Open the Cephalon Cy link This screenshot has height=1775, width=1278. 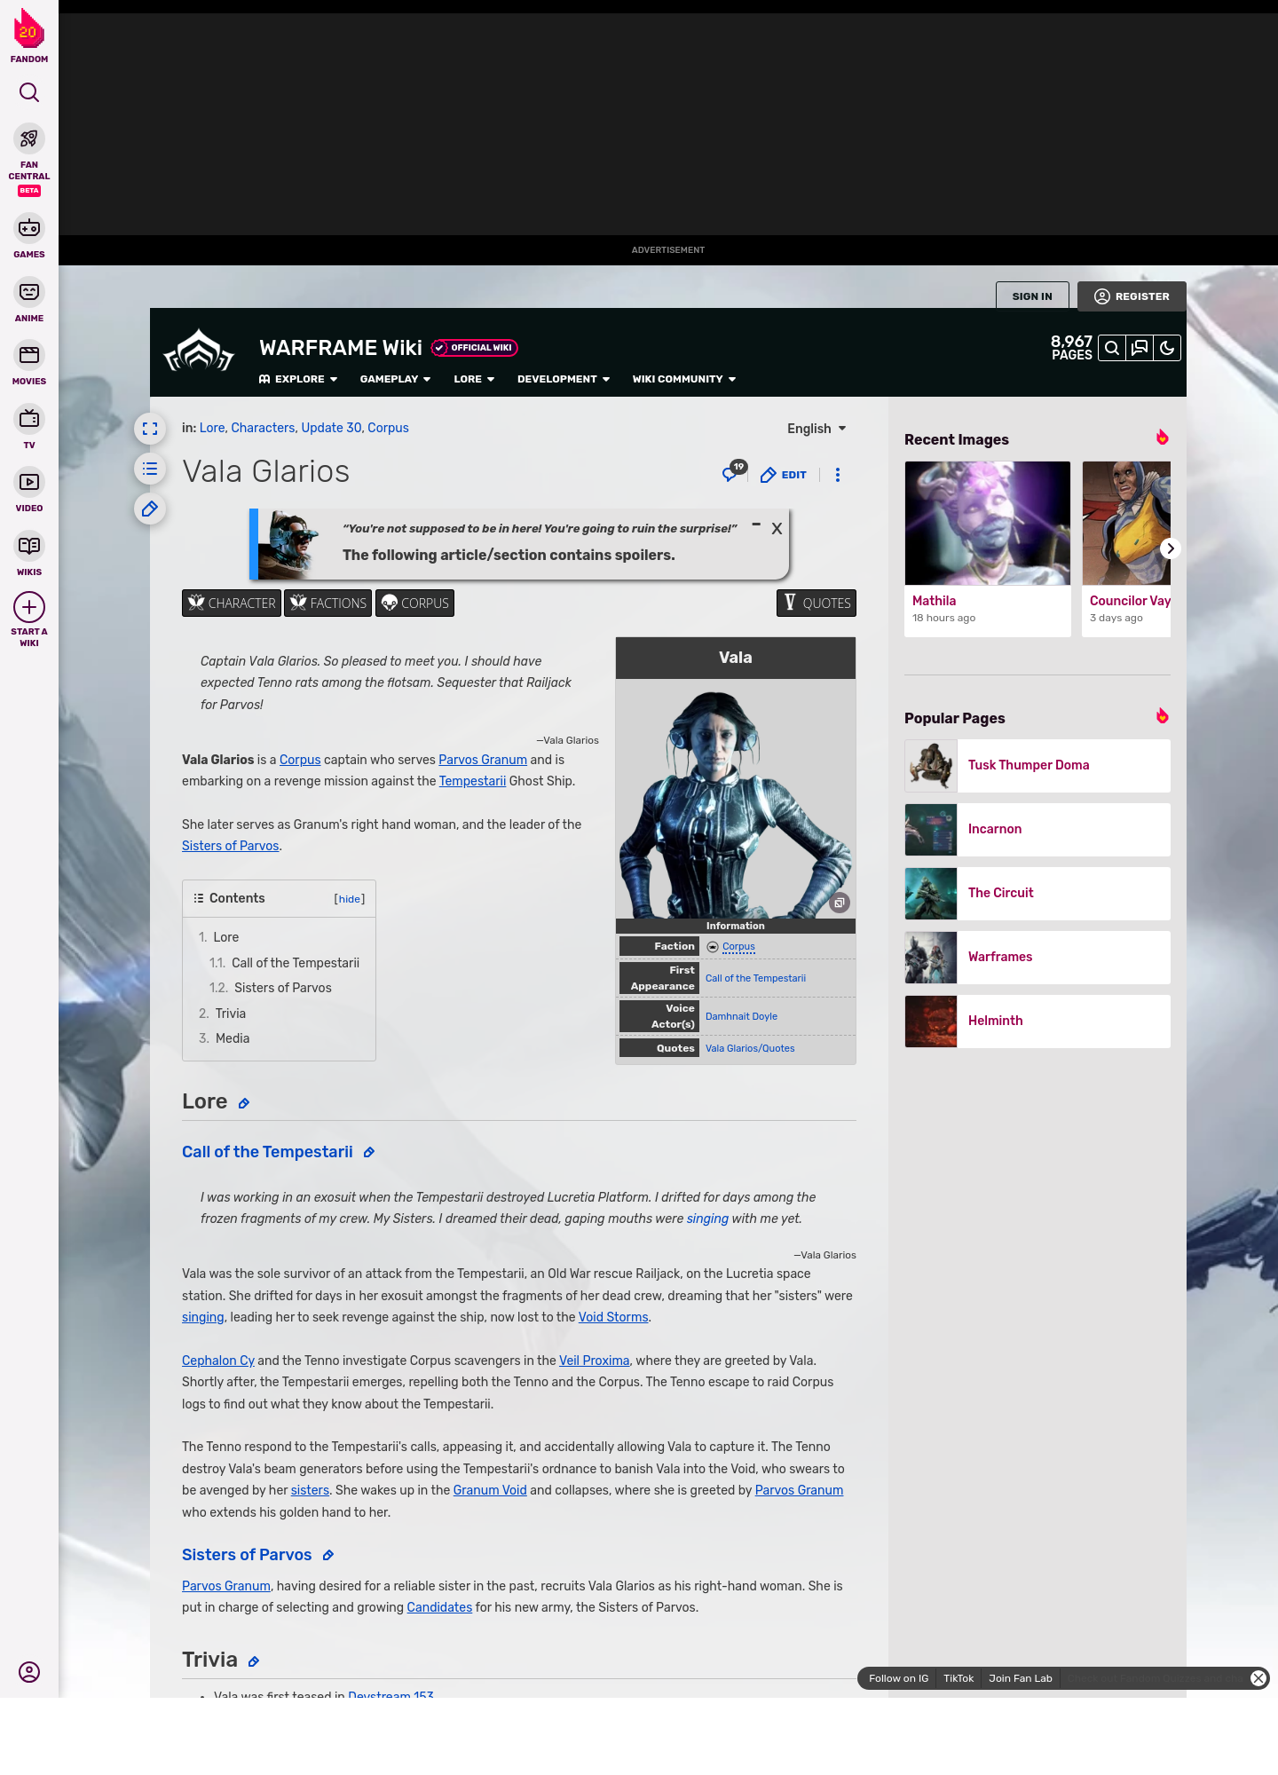click(x=218, y=1361)
